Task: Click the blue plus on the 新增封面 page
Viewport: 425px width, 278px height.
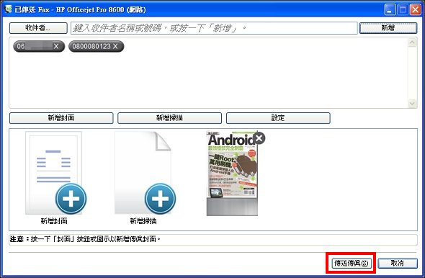Action: (x=71, y=199)
